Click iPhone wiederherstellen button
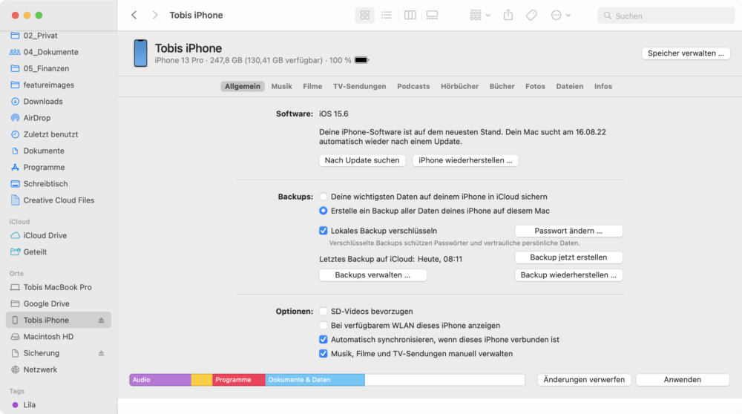This screenshot has width=742, height=414. pyautogui.click(x=466, y=160)
